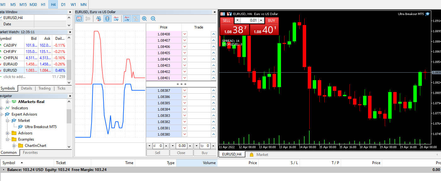Collapse the Expert Advisors tree node
Viewport: 441px width, 181px height.
pyautogui.click(x=1, y=114)
